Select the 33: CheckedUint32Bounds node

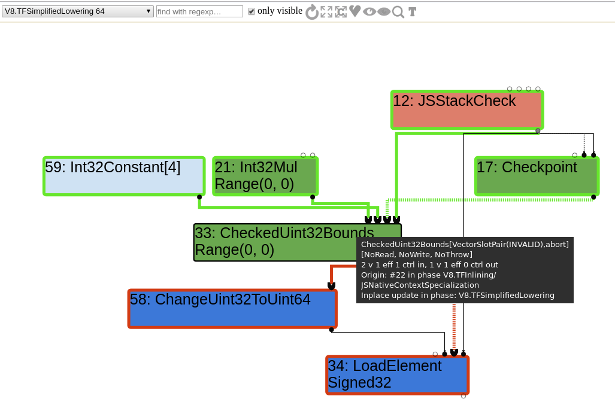click(x=274, y=242)
